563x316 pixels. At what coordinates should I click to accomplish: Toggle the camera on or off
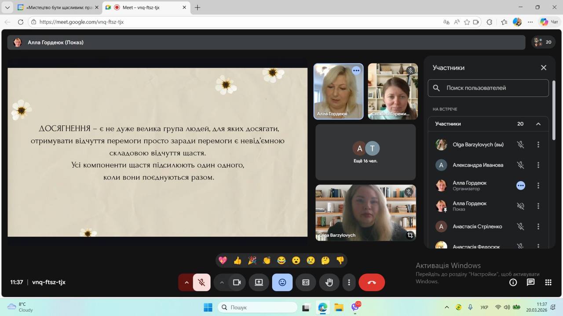[237, 283]
